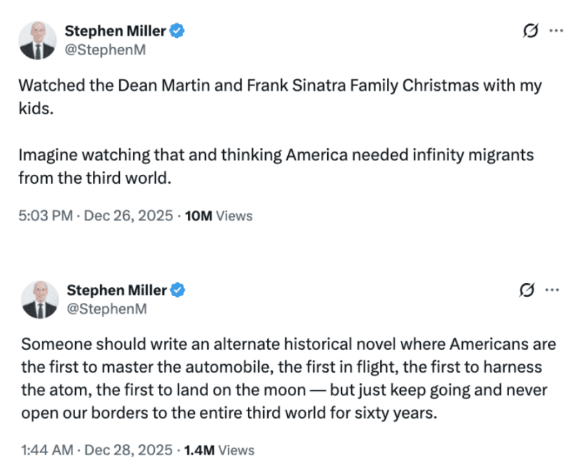582x471 pixels.
Task: Open the three-dot menu on the Dec 28 tweet
Action: tap(552, 291)
